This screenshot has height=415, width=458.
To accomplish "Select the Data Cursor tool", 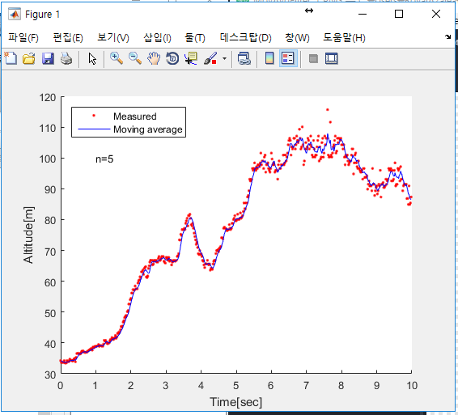I will click(x=191, y=58).
